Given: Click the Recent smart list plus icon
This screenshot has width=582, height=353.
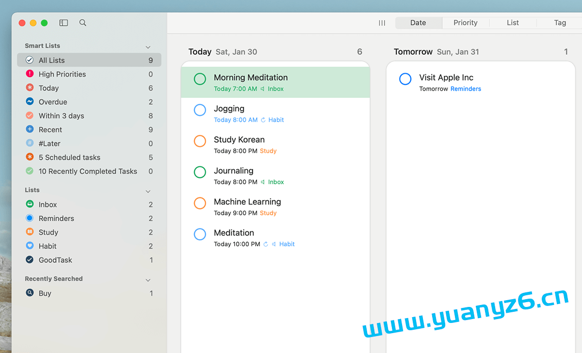Looking at the screenshot, I should [30, 129].
